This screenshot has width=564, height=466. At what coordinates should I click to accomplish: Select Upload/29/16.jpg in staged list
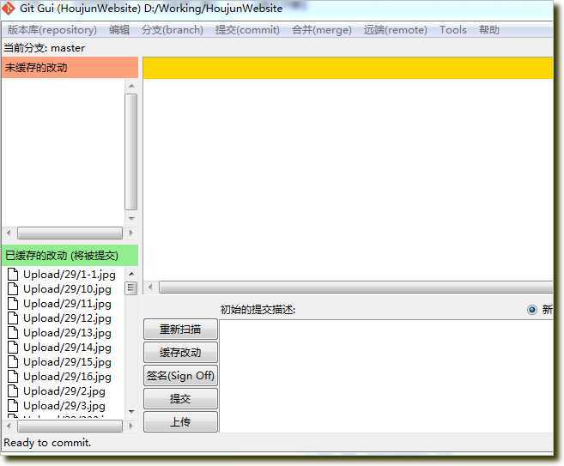67,377
